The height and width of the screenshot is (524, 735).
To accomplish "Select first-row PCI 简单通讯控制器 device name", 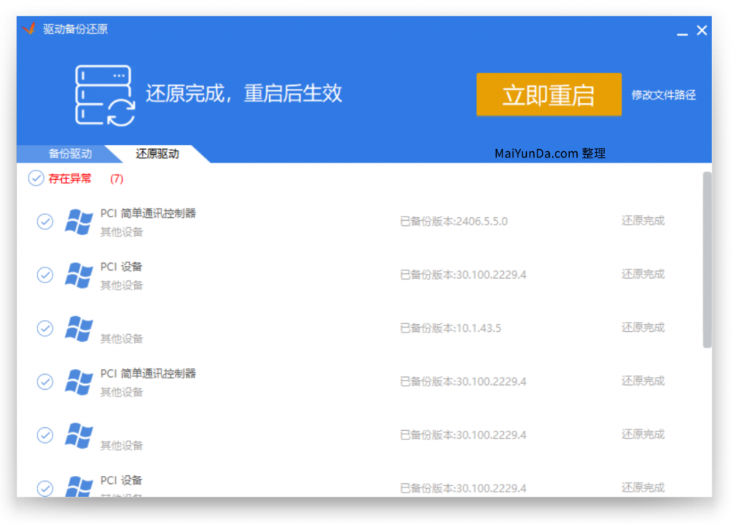I will coord(148,214).
